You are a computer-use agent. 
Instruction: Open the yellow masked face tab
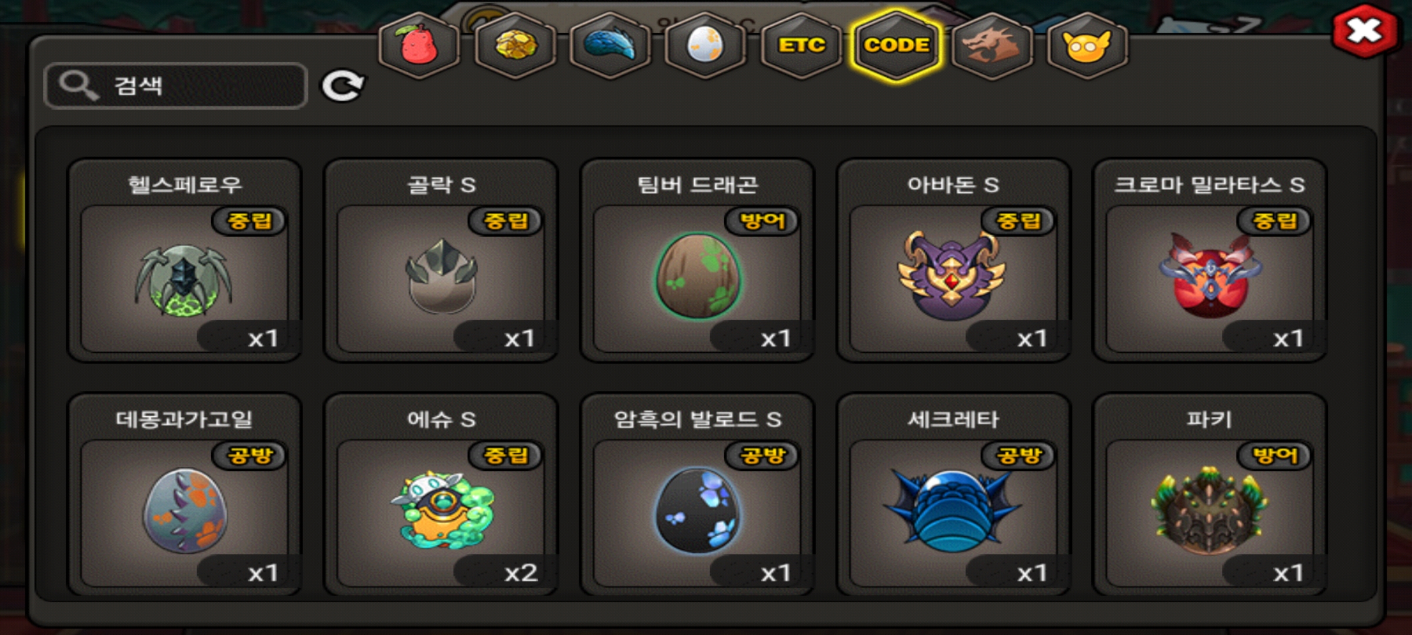pyautogui.click(x=1087, y=45)
